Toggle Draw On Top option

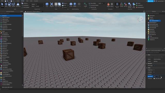[93, 7]
